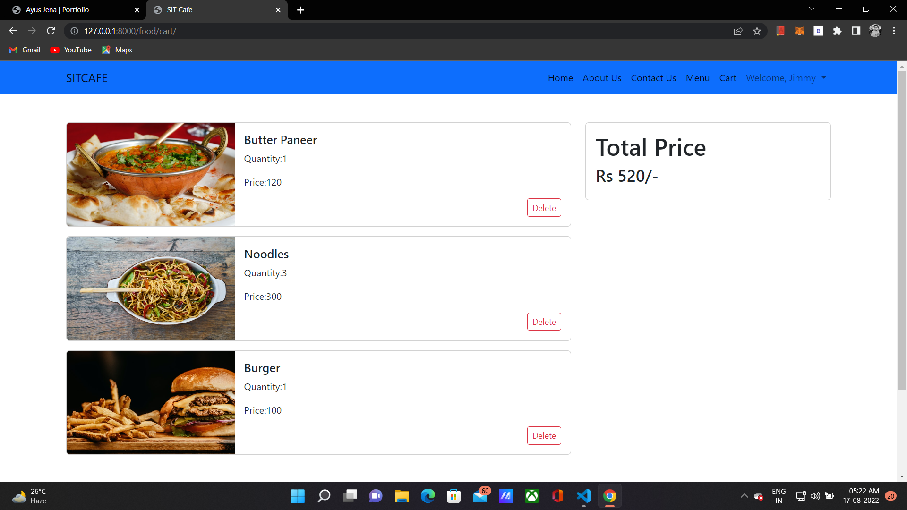Open the Chrome profile avatar

point(875,31)
